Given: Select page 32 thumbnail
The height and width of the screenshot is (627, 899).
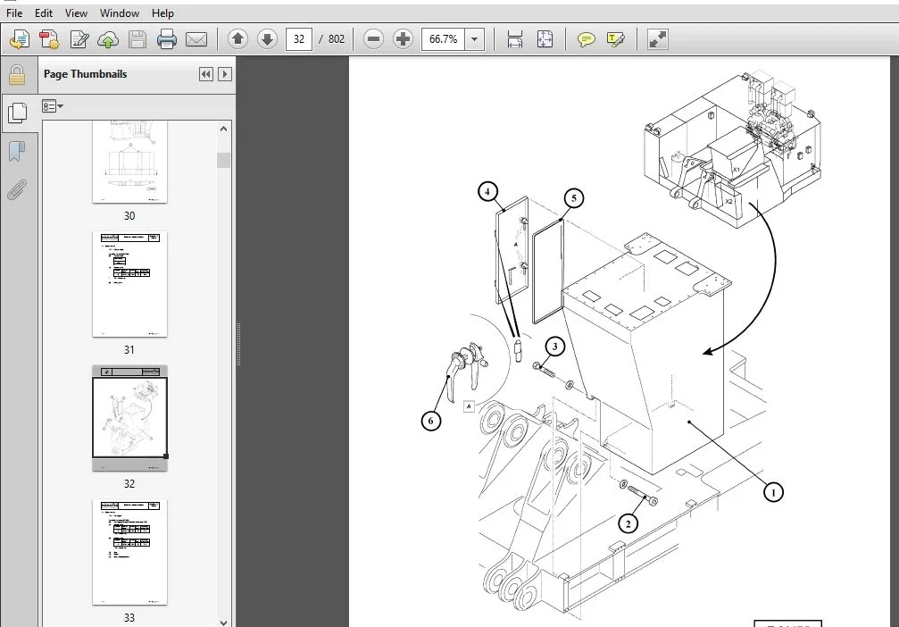Looking at the screenshot, I should [130, 418].
